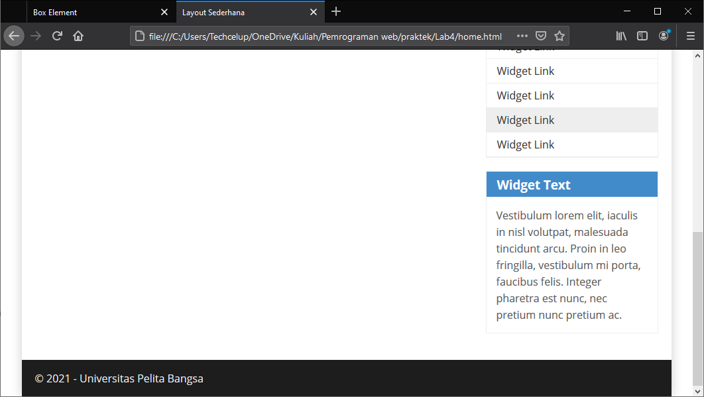The width and height of the screenshot is (704, 397).
Task: Open a new browser tab with the plus
Action: pyautogui.click(x=336, y=11)
